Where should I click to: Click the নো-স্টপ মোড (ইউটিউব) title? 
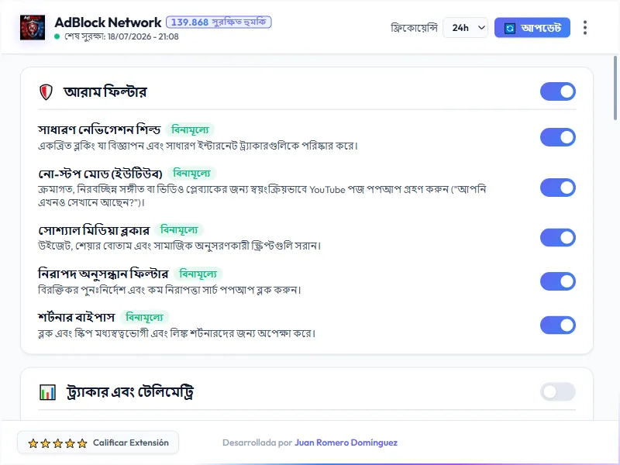coord(101,174)
